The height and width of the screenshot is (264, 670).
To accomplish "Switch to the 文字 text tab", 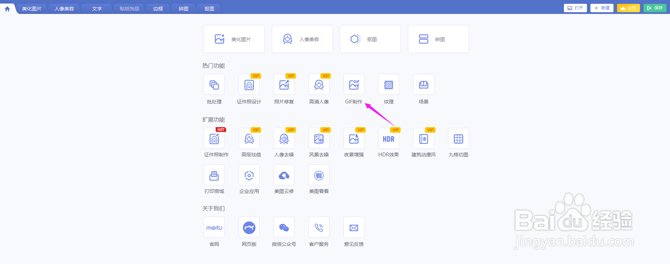I will tap(97, 9).
